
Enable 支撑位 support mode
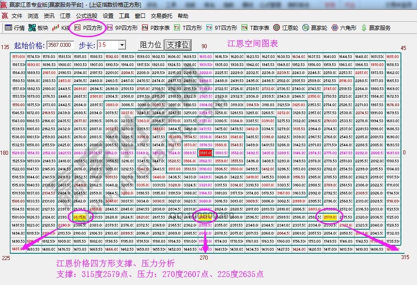tap(177, 44)
